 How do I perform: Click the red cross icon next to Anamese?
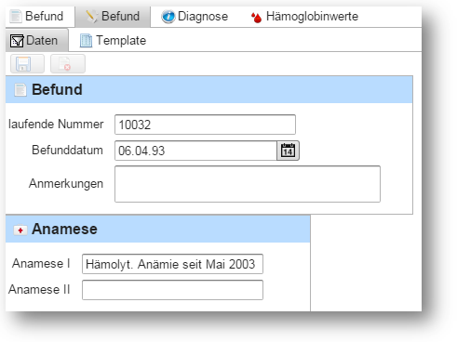[x=20, y=230]
